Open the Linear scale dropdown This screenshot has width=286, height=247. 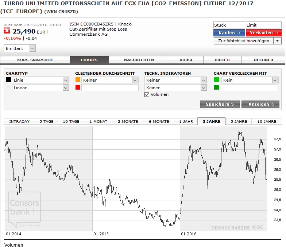coord(40,88)
